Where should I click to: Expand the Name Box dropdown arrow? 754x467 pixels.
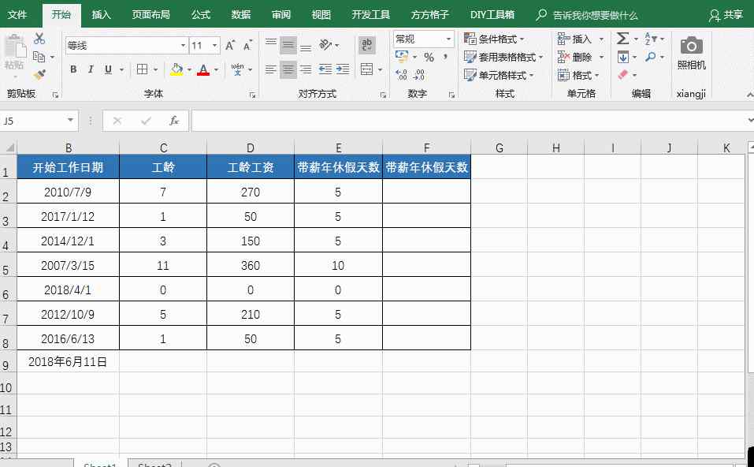click(70, 121)
